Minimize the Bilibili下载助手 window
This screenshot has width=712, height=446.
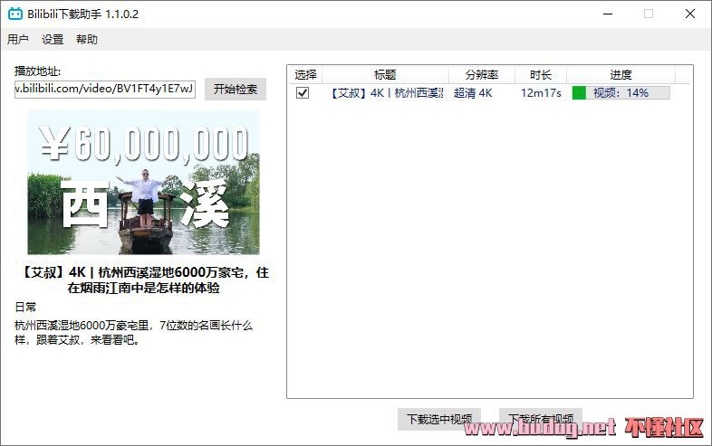point(606,14)
